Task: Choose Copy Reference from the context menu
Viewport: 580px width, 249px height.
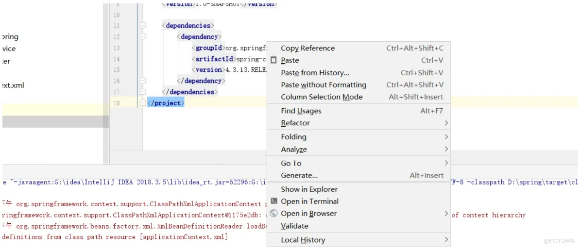Action: pyautogui.click(x=358, y=48)
